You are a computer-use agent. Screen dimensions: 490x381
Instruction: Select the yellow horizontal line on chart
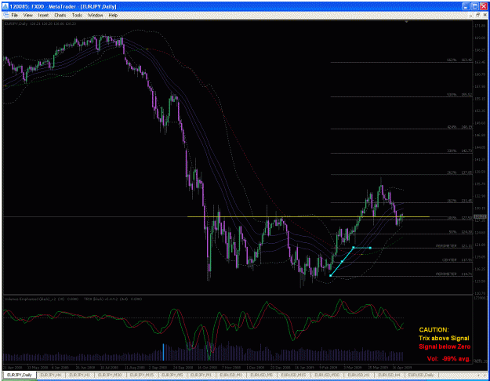308,216
